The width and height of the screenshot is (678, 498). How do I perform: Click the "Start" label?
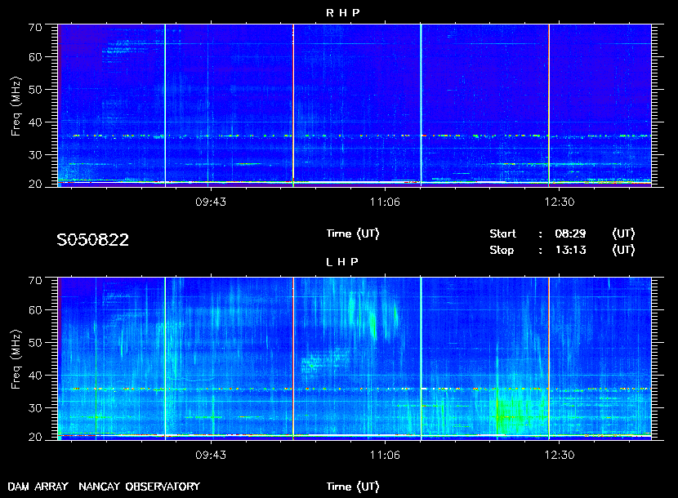tap(502, 233)
